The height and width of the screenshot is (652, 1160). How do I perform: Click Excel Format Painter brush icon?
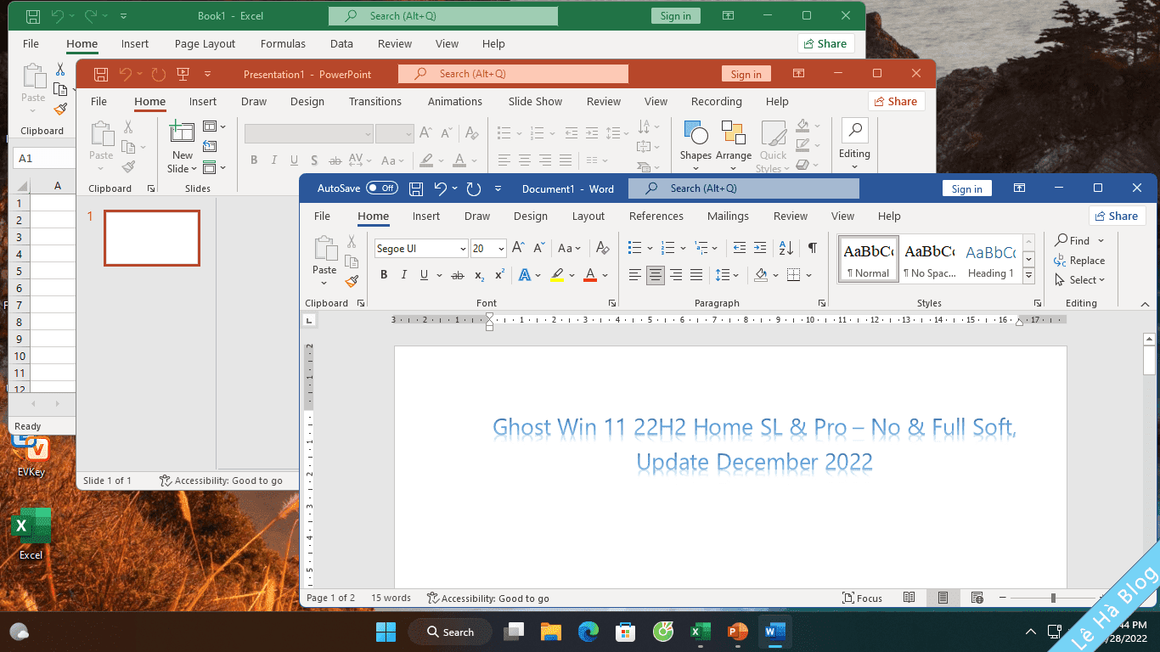point(60,109)
